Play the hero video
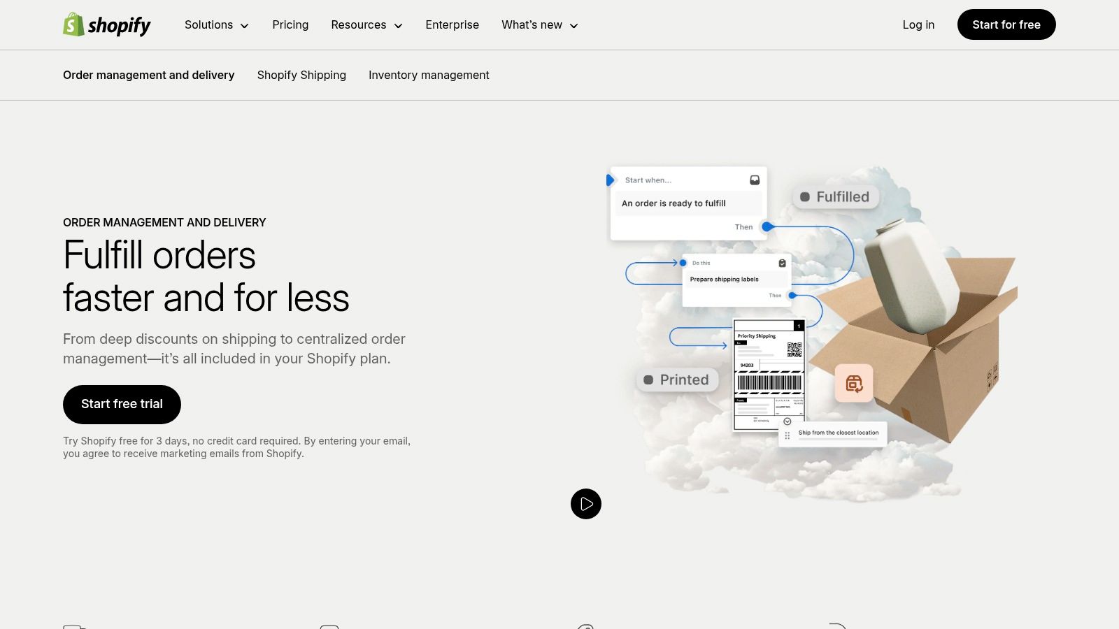 [586, 504]
